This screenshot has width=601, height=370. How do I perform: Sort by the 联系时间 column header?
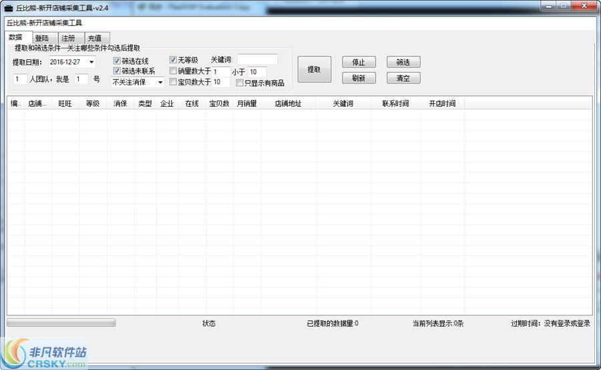[x=395, y=103]
